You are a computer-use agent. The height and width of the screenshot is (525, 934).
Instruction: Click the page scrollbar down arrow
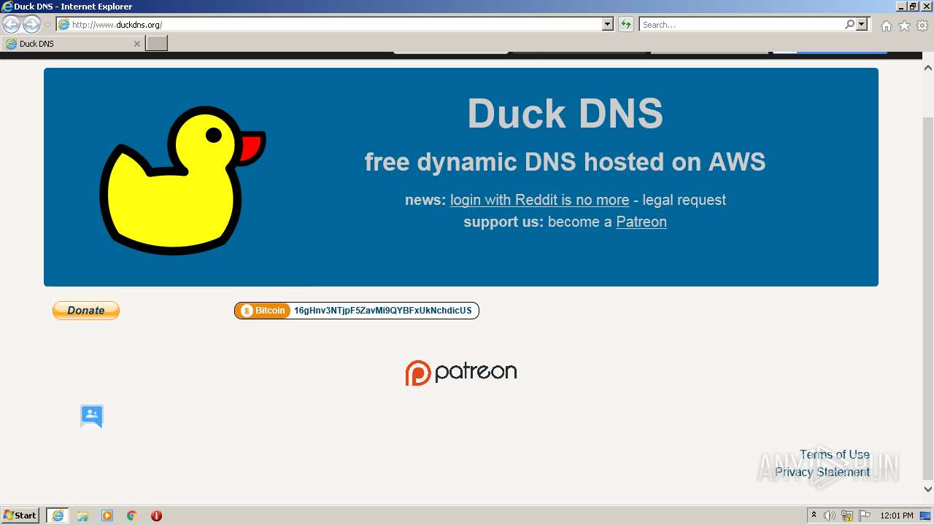tap(928, 489)
